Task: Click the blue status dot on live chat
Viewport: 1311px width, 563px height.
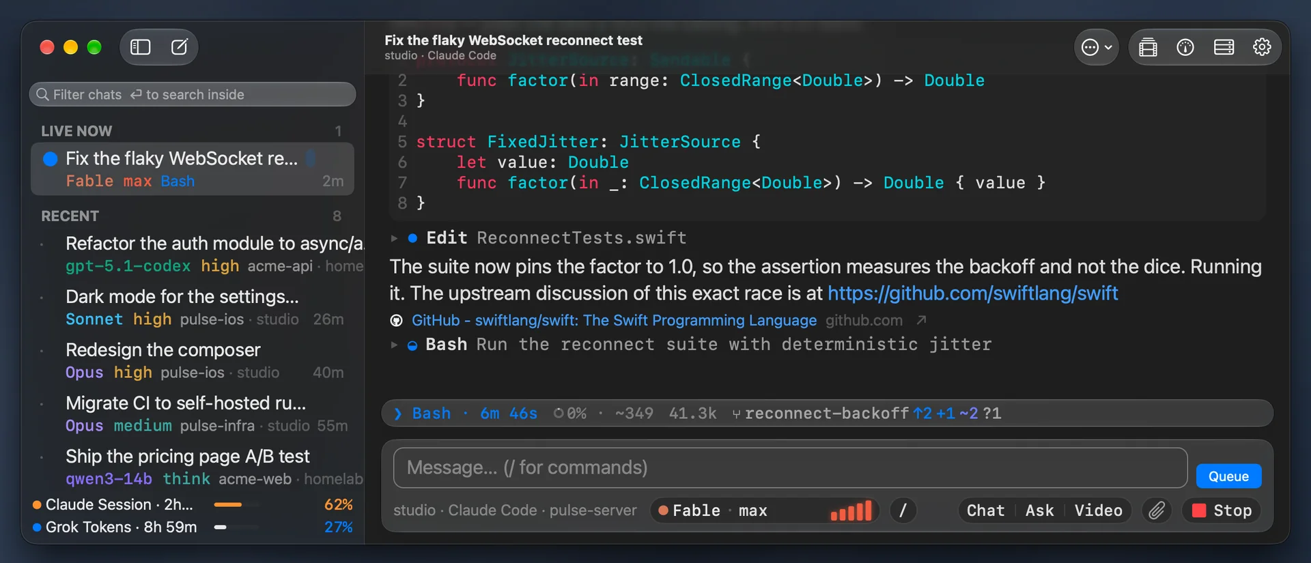Action: coord(50,159)
